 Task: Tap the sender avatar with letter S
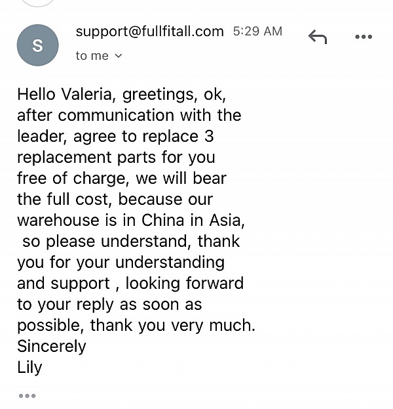click(37, 45)
